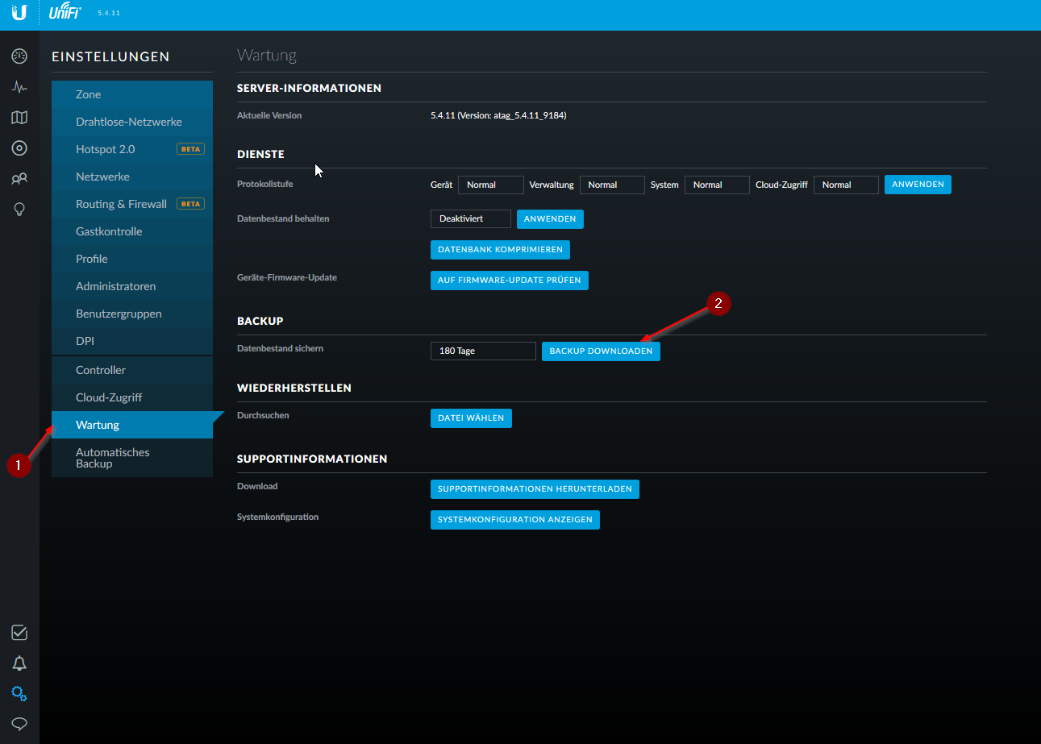
Task: Open the Datenbestand behalten dropdown
Action: click(x=470, y=218)
